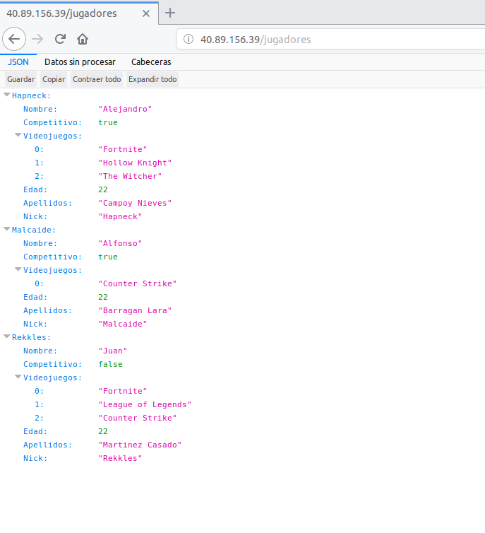Select the "Campoy Nieves" value
This screenshot has height=533, width=485.
click(135, 203)
